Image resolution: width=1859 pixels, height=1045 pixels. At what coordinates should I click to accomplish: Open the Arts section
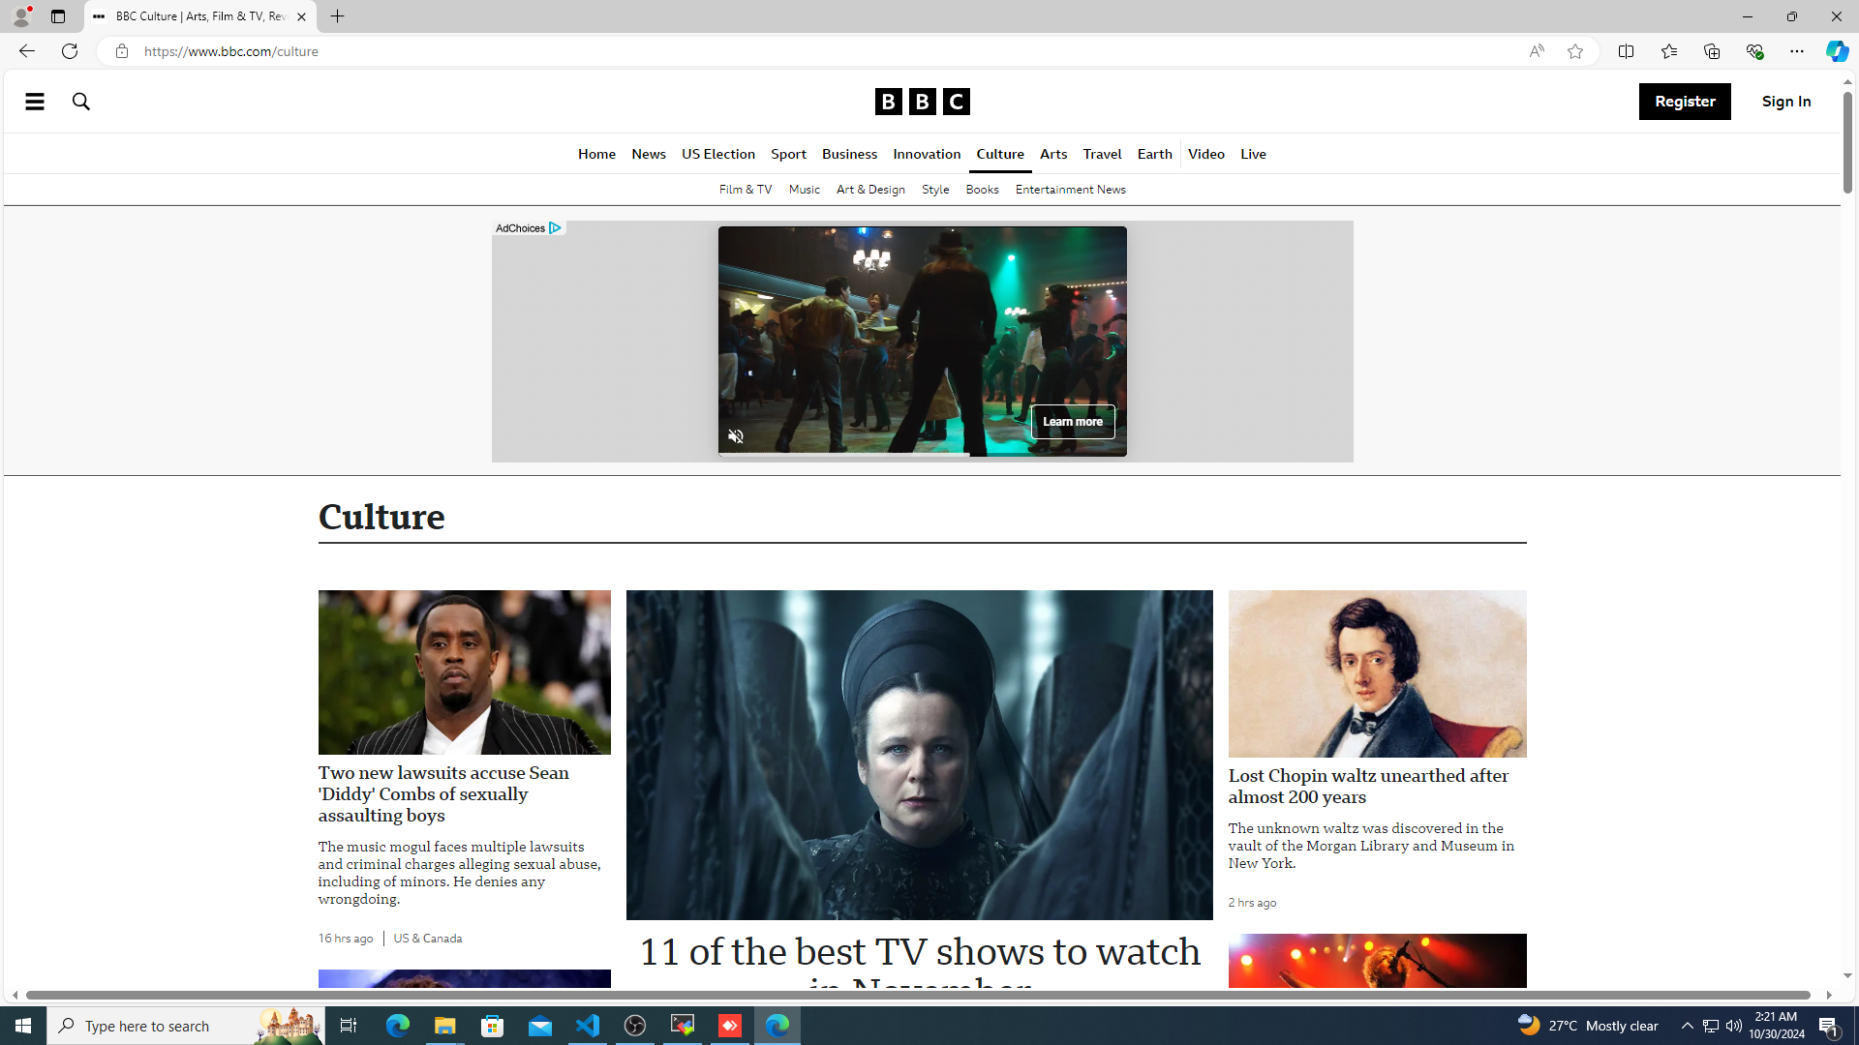tap(1053, 154)
